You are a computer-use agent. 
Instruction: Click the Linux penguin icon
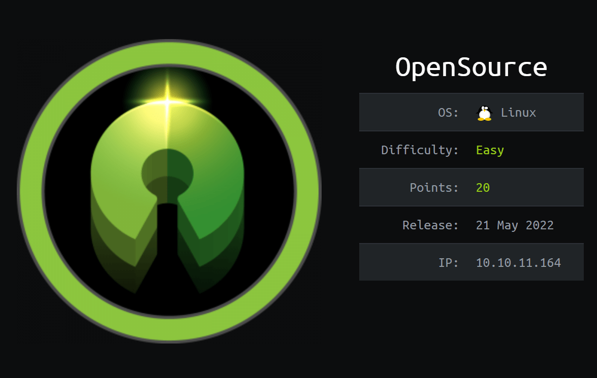484,113
